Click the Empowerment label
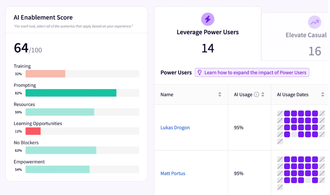 coord(29,161)
